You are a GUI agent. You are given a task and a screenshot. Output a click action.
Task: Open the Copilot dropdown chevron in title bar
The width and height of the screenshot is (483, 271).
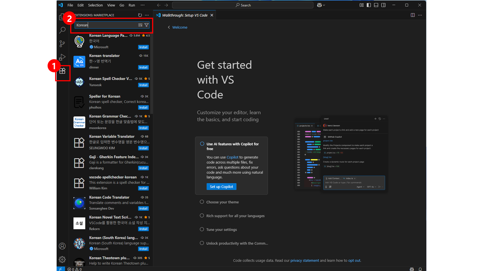click(324, 5)
